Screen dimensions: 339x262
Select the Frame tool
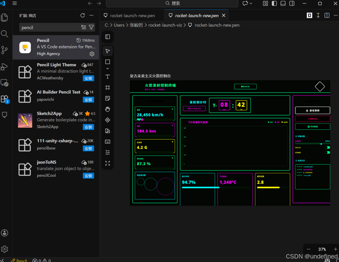[x=108, y=87]
